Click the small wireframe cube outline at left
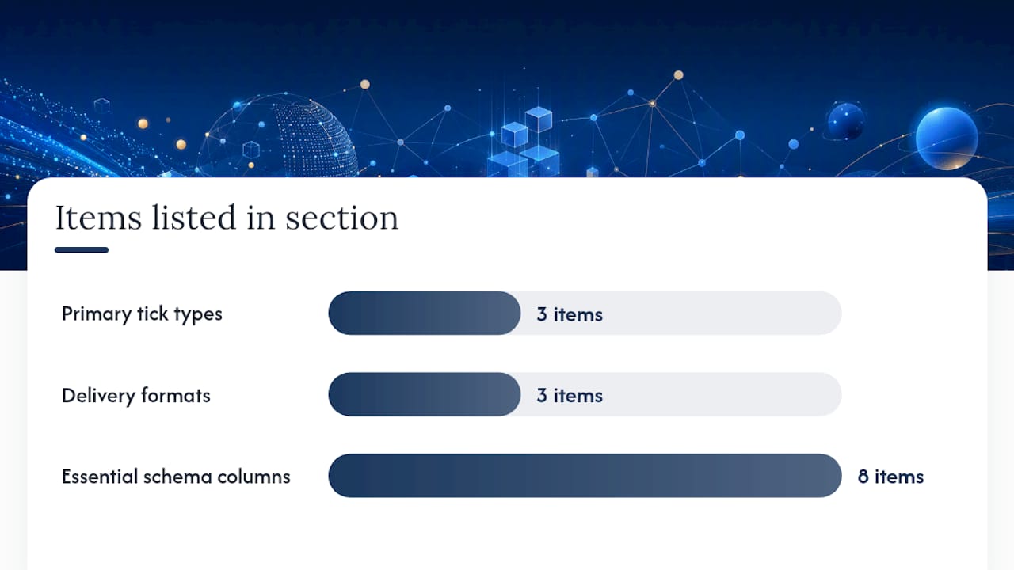The width and height of the screenshot is (1014, 570). [x=101, y=105]
